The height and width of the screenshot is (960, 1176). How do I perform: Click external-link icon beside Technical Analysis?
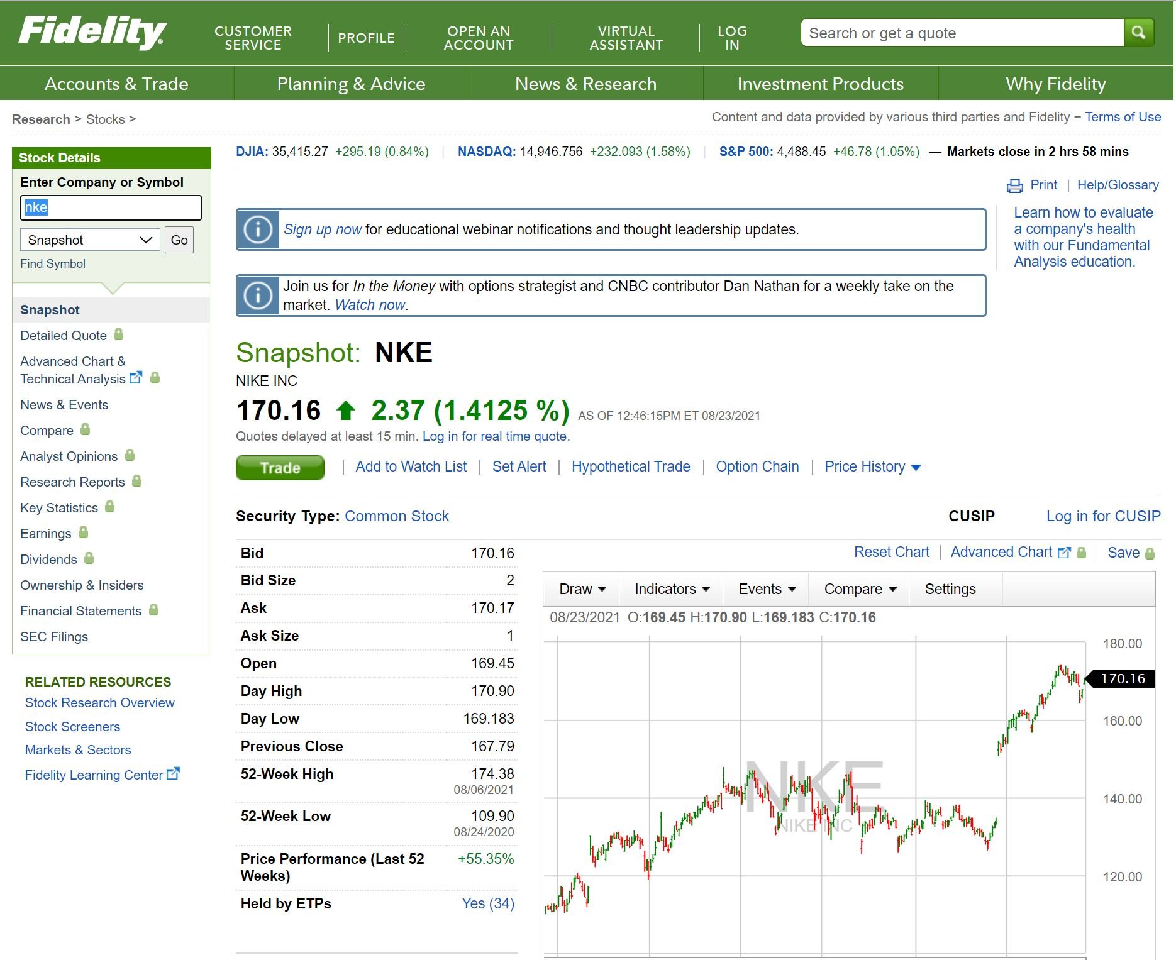pyautogui.click(x=136, y=378)
